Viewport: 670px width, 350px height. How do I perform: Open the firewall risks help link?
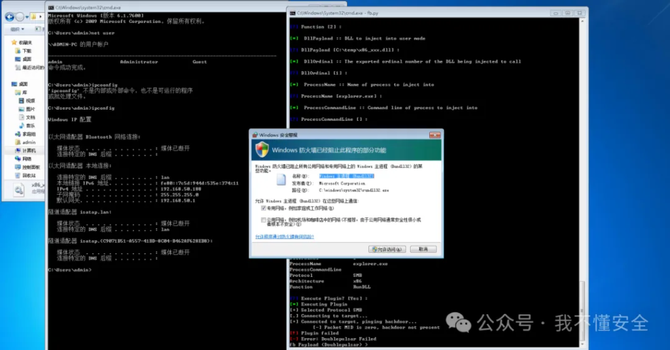pos(285,236)
